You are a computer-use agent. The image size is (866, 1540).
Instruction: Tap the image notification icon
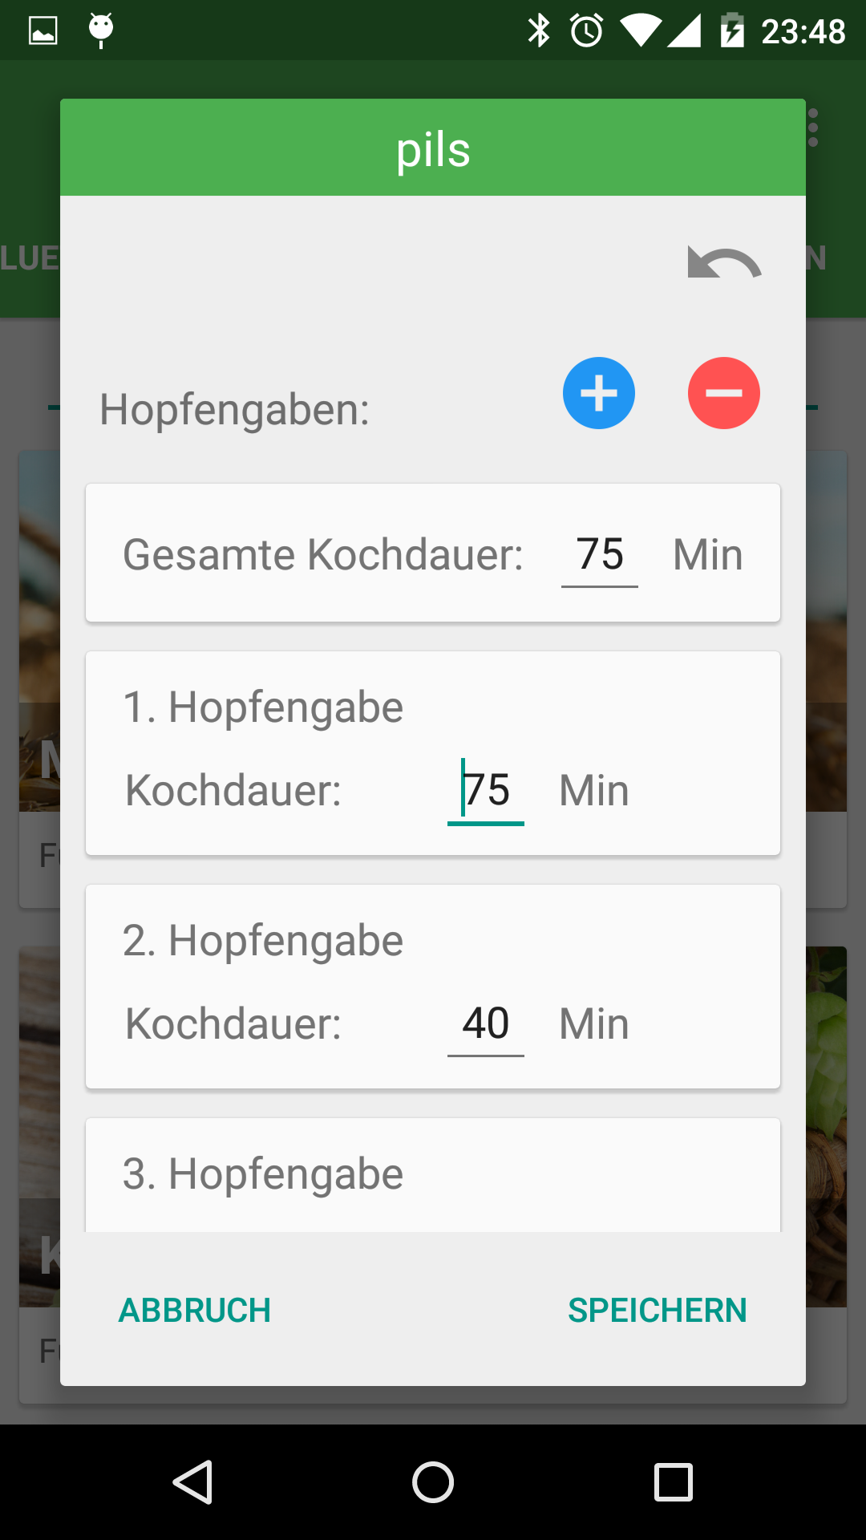[43, 31]
